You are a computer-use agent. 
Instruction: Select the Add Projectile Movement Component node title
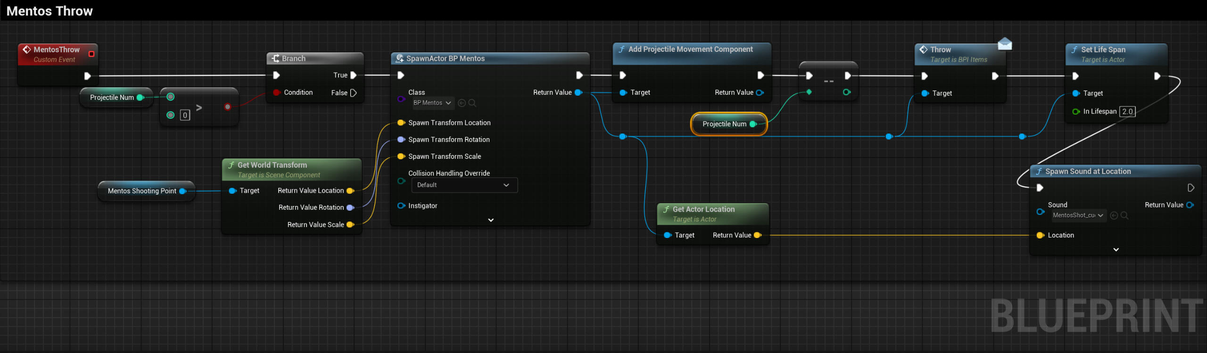(x=690, y=49)
